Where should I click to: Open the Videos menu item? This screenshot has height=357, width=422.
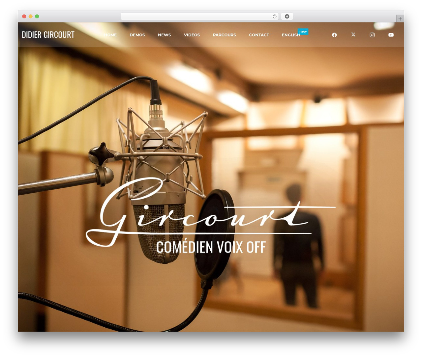pos(192,35)
